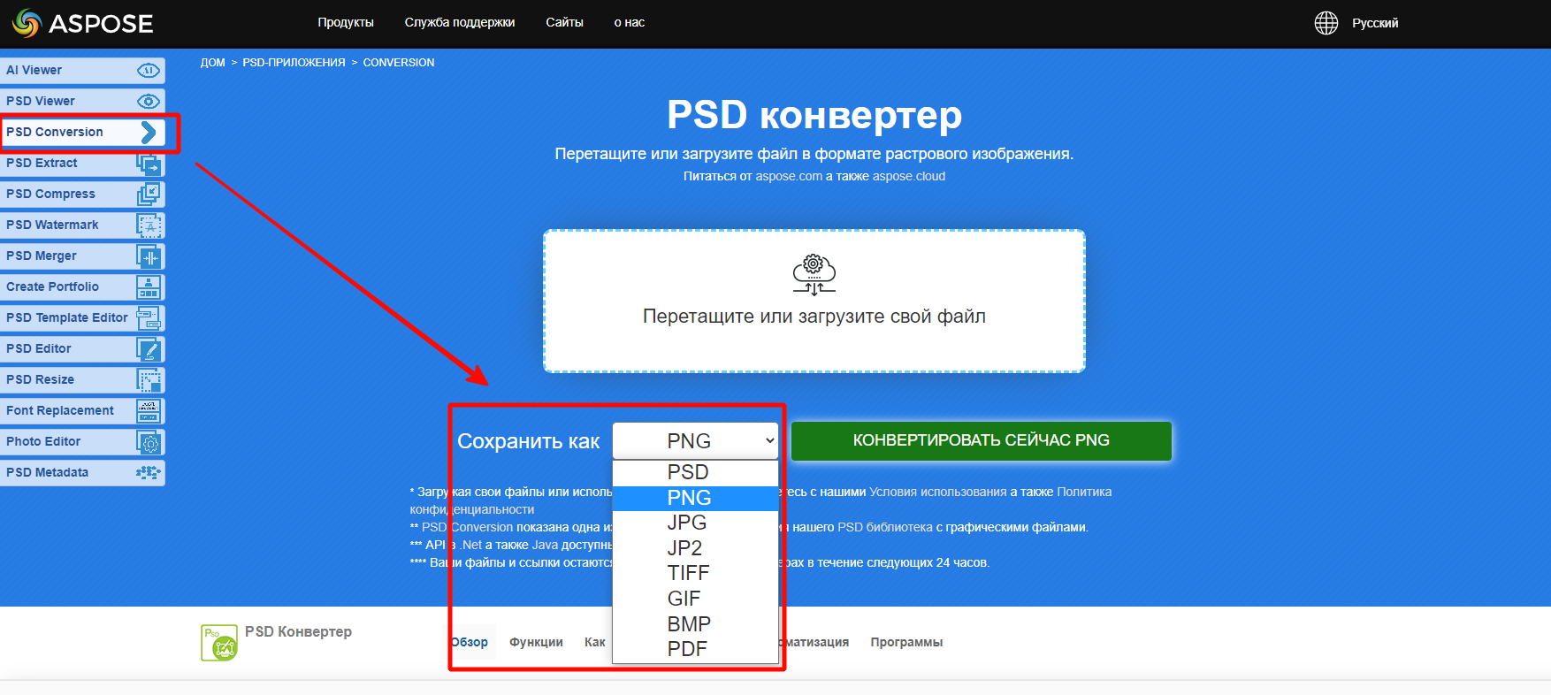1551x695 pixels.
Task: Select PNG in format list
Action: [695, 498]
